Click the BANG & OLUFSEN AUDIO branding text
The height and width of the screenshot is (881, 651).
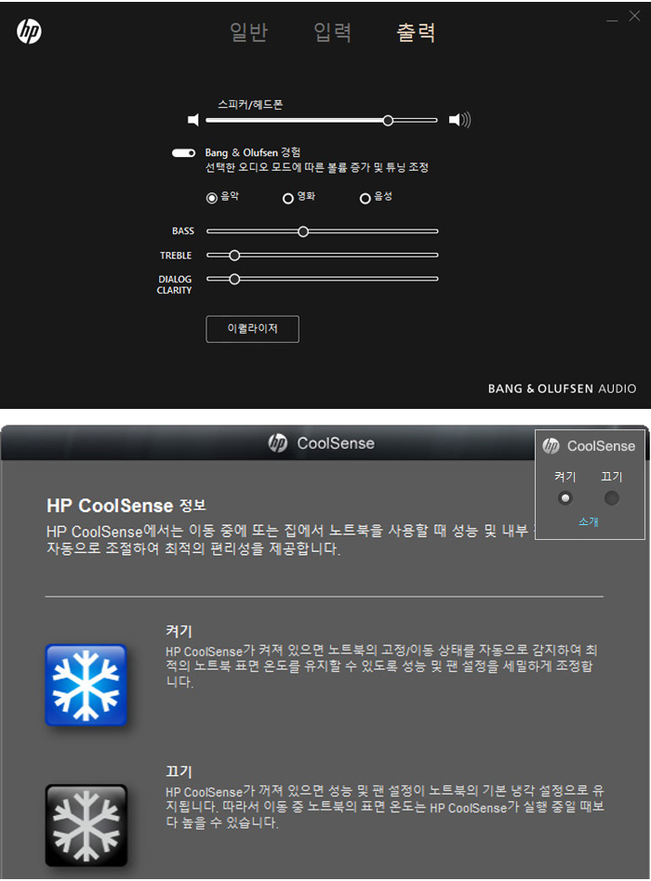point(562,388)
